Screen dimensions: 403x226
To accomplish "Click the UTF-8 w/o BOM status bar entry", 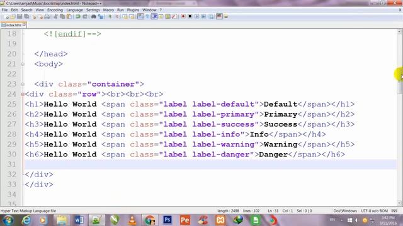I will pos(374,211).
